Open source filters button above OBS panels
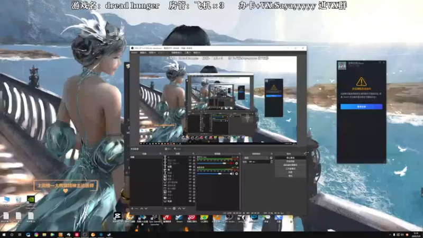The height and width of the screenshot is (238, 423). tap(177, 149)
